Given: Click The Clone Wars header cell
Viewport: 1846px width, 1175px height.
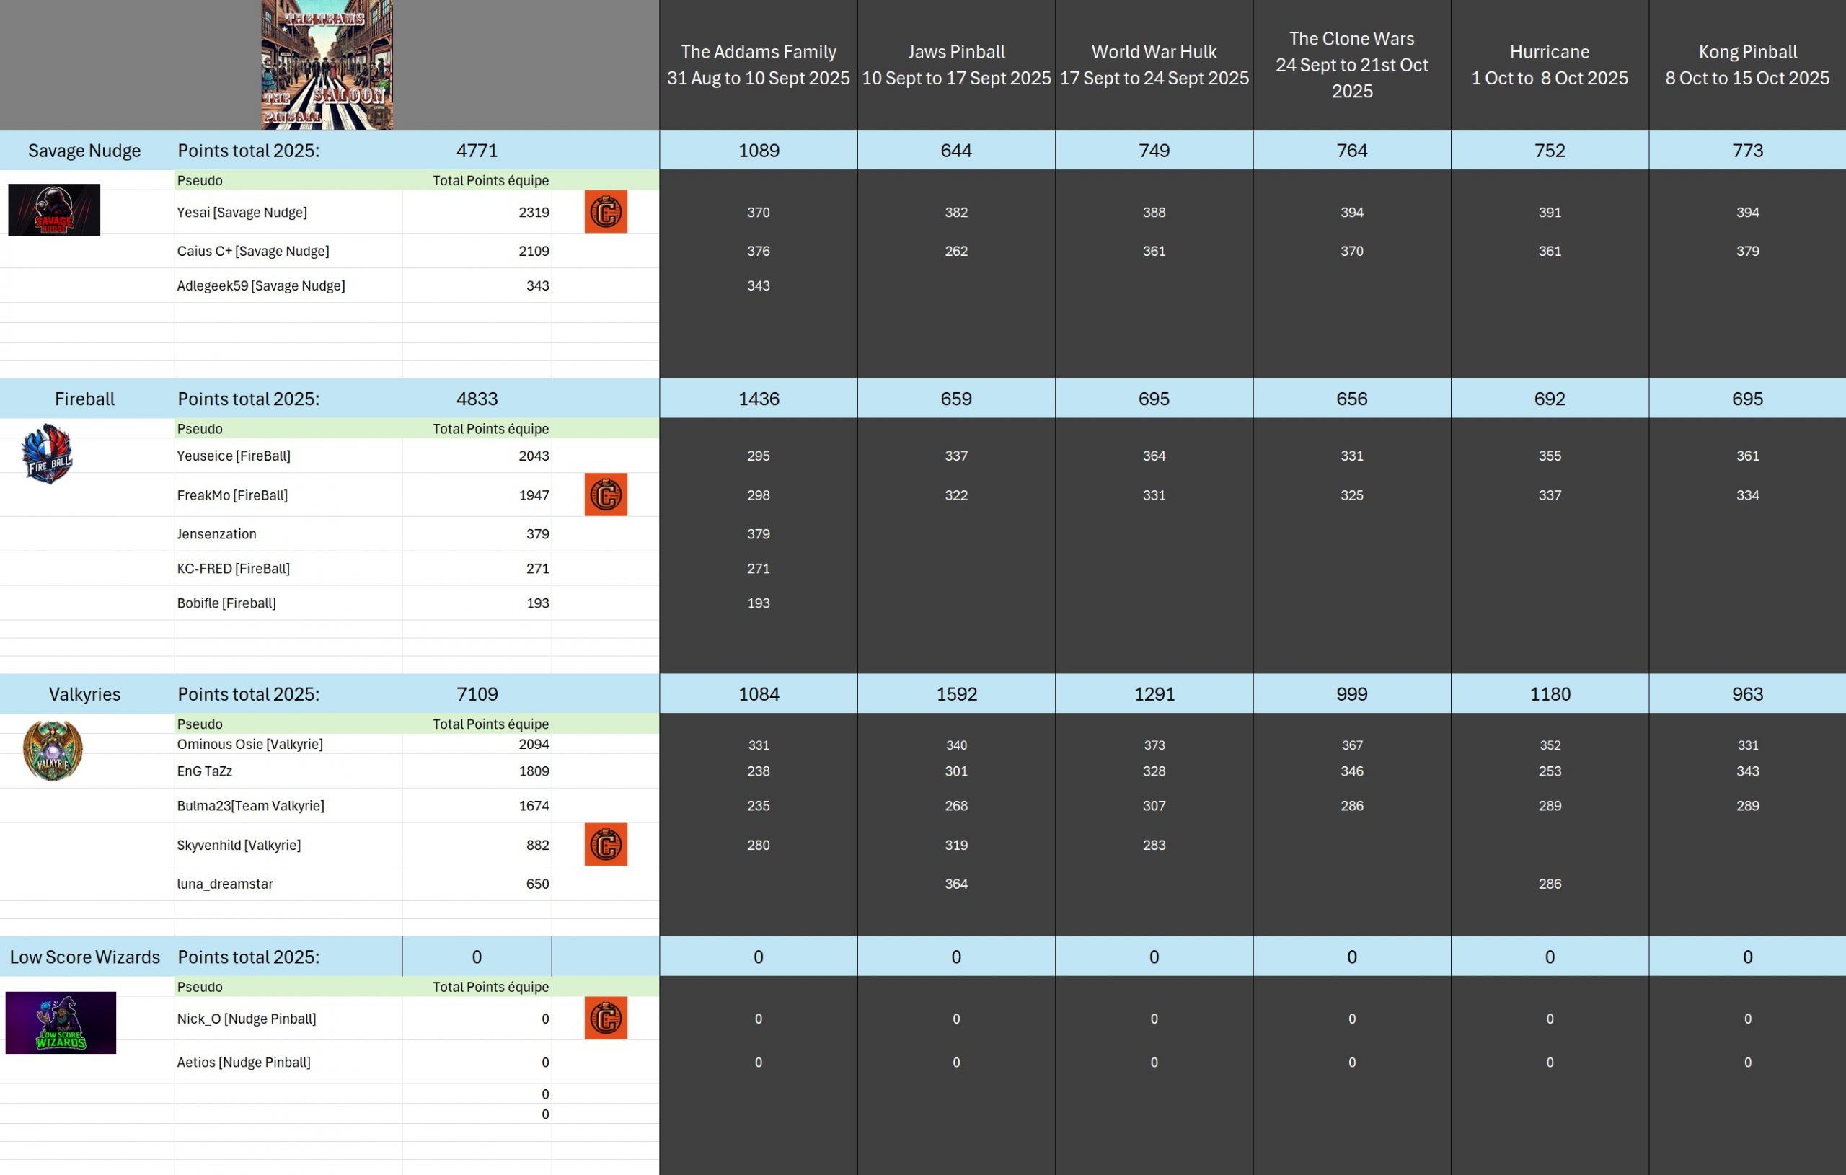Looking at the screenshot, I should click(1351, 64).
